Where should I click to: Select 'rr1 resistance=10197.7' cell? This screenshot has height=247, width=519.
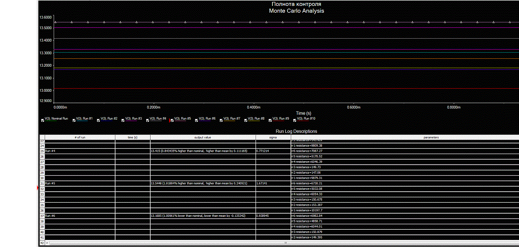pos(405,211)
